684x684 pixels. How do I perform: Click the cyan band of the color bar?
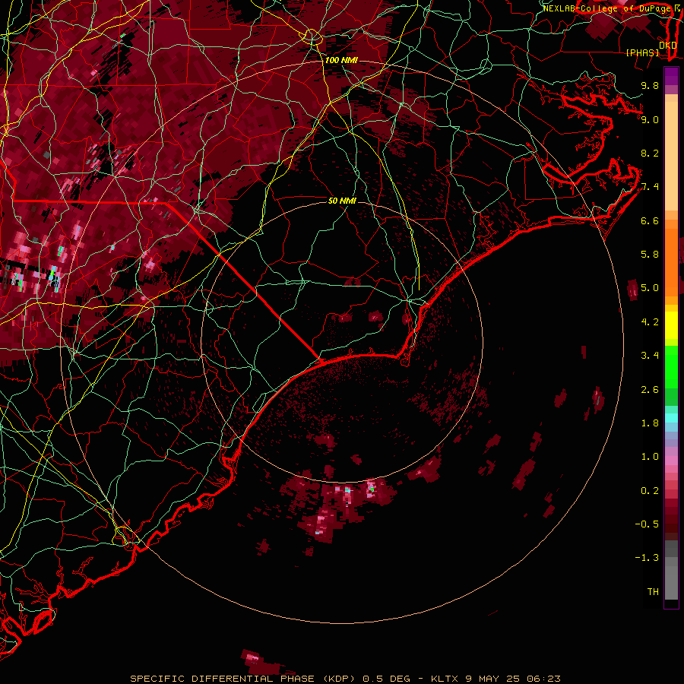coord(671,417)
